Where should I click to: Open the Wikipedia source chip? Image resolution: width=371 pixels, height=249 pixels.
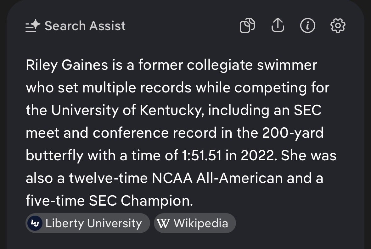point(195,223)
